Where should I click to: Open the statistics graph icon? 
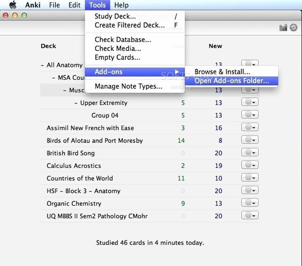click(283, 28)
